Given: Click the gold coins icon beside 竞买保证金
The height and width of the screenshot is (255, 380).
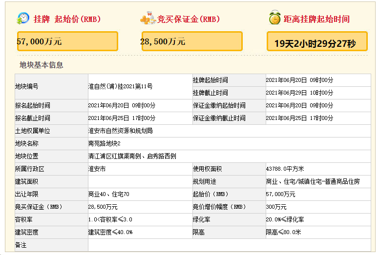Looking at the screenshot, I should pos(148,18).
